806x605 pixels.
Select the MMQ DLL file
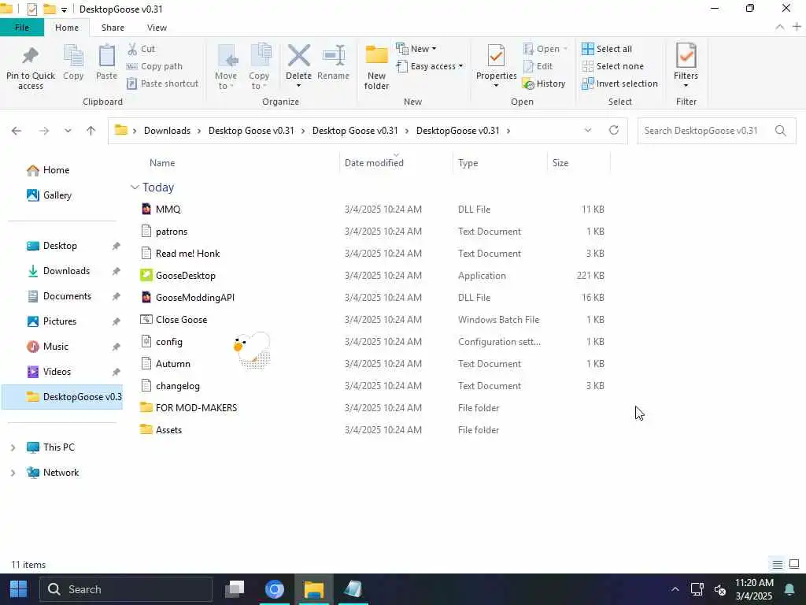(168, 210)
